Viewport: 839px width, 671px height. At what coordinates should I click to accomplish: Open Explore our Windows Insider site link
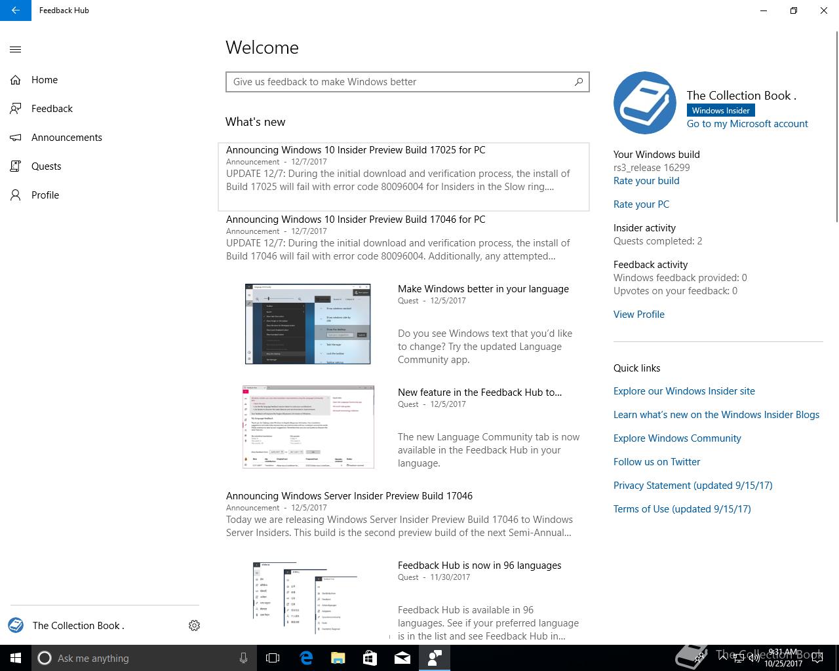(x=684, y=391)
